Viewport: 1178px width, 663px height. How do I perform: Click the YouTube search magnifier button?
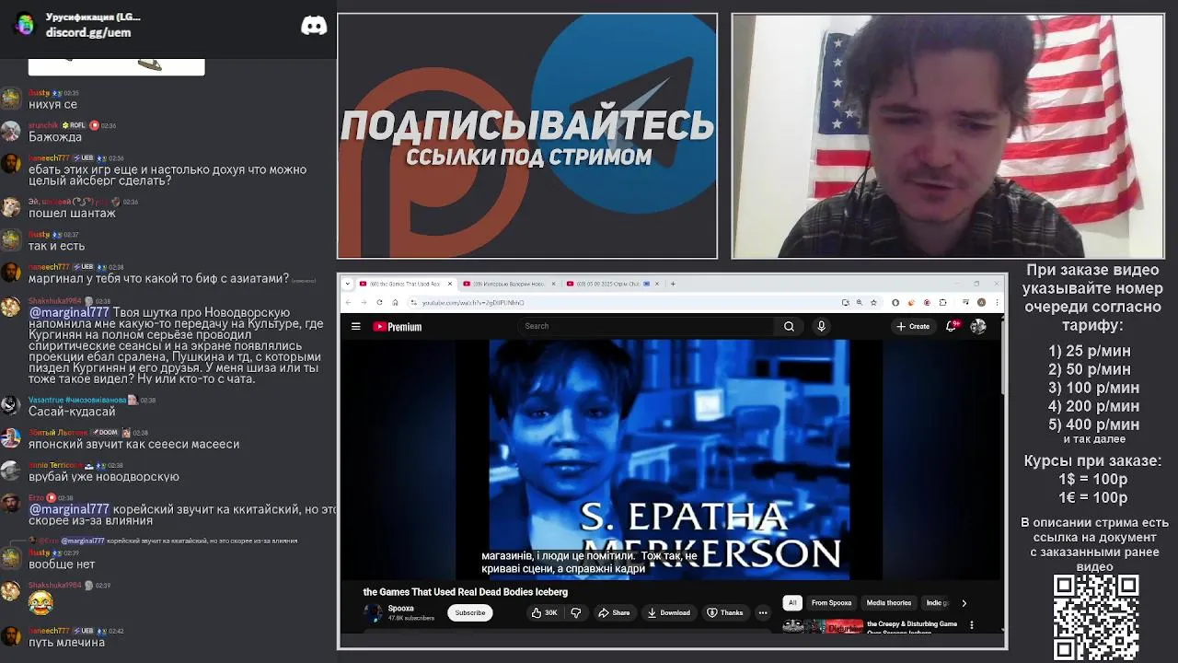tap(789, 326)
